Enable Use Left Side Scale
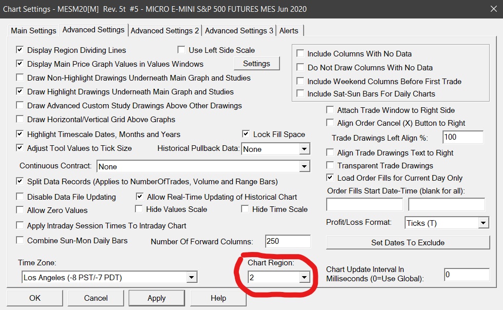 [181, 50]
